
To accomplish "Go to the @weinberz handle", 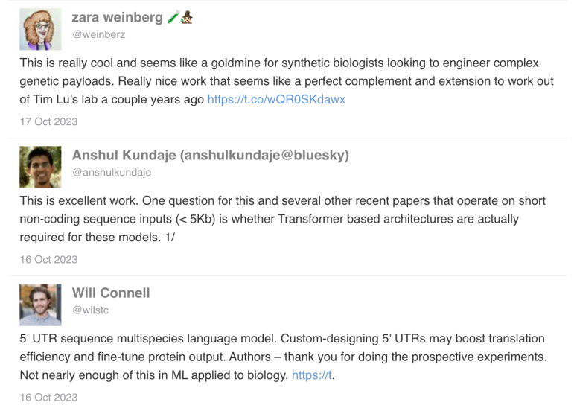I will pyautogui.click(x=98, y=34).
